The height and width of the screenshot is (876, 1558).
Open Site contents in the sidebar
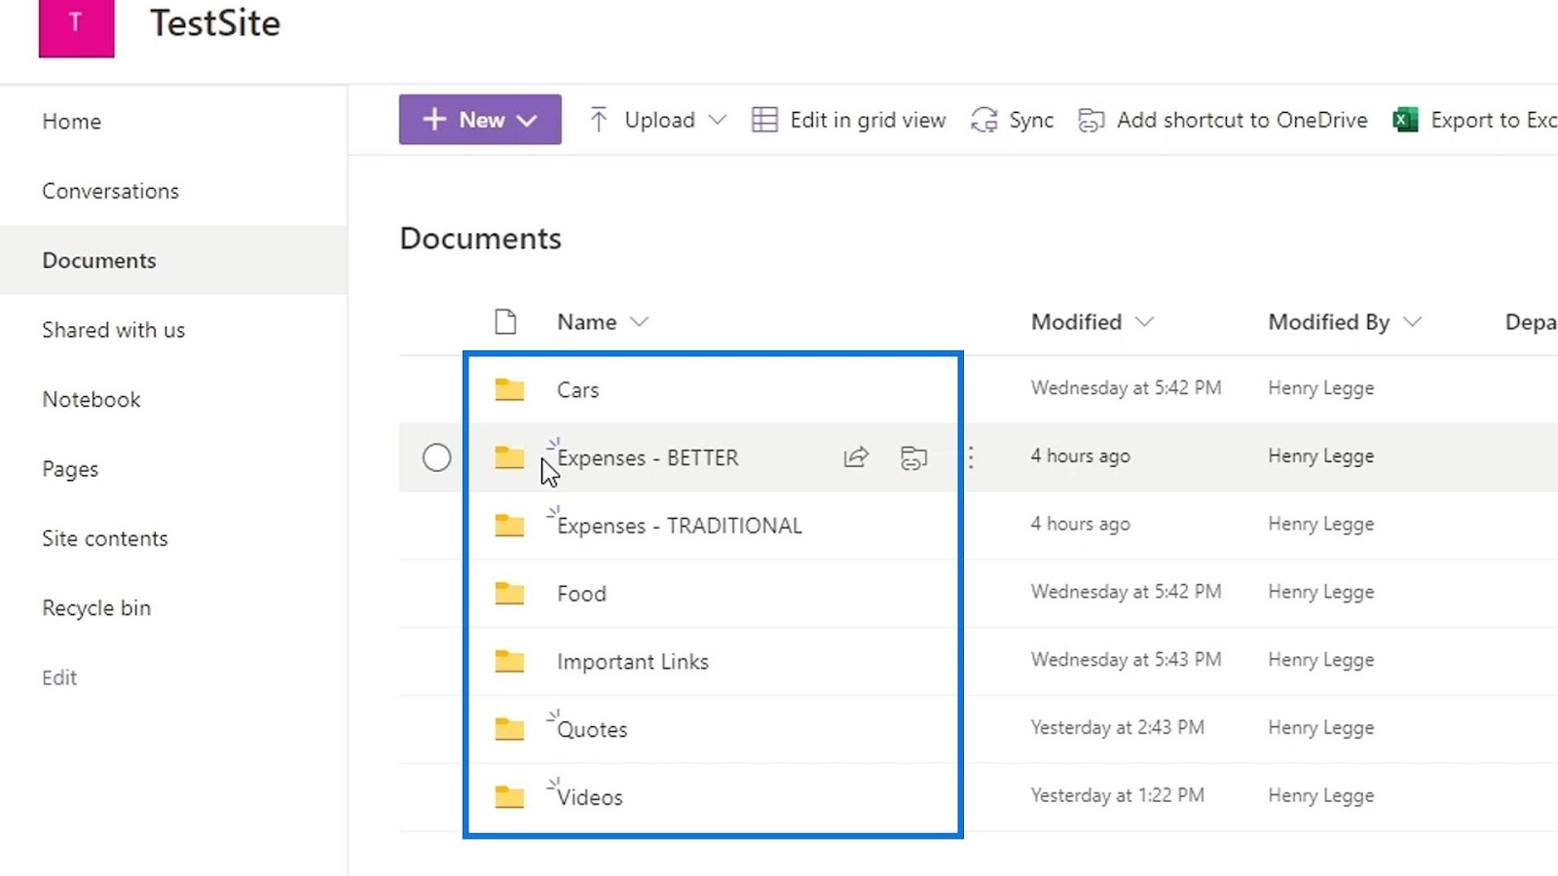105,538
